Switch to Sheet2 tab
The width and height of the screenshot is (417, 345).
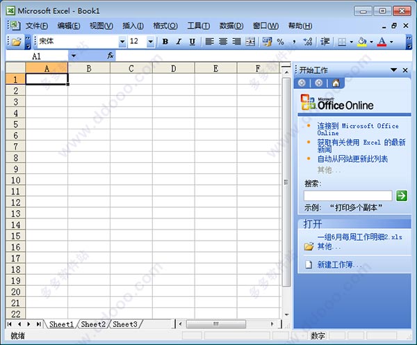(x=93, y=324)
